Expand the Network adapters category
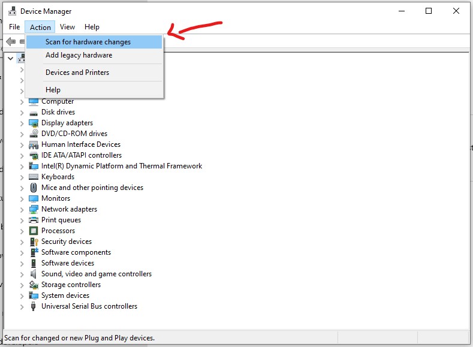The height and width of the screenshot is (347, 473). pos(22,210)
